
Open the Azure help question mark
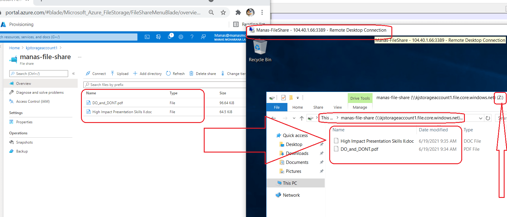point(192,37)
